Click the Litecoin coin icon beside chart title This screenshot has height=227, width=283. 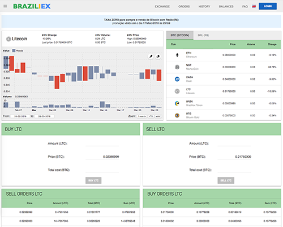[8, 39]
